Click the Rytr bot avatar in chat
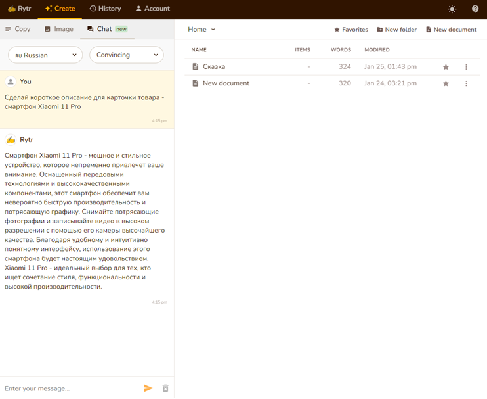This screenshot has width=487, height=399. coord(11,140)
